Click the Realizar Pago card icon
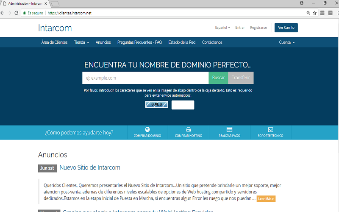The width and height of the screenshot is (339, 212). point(229,129)
